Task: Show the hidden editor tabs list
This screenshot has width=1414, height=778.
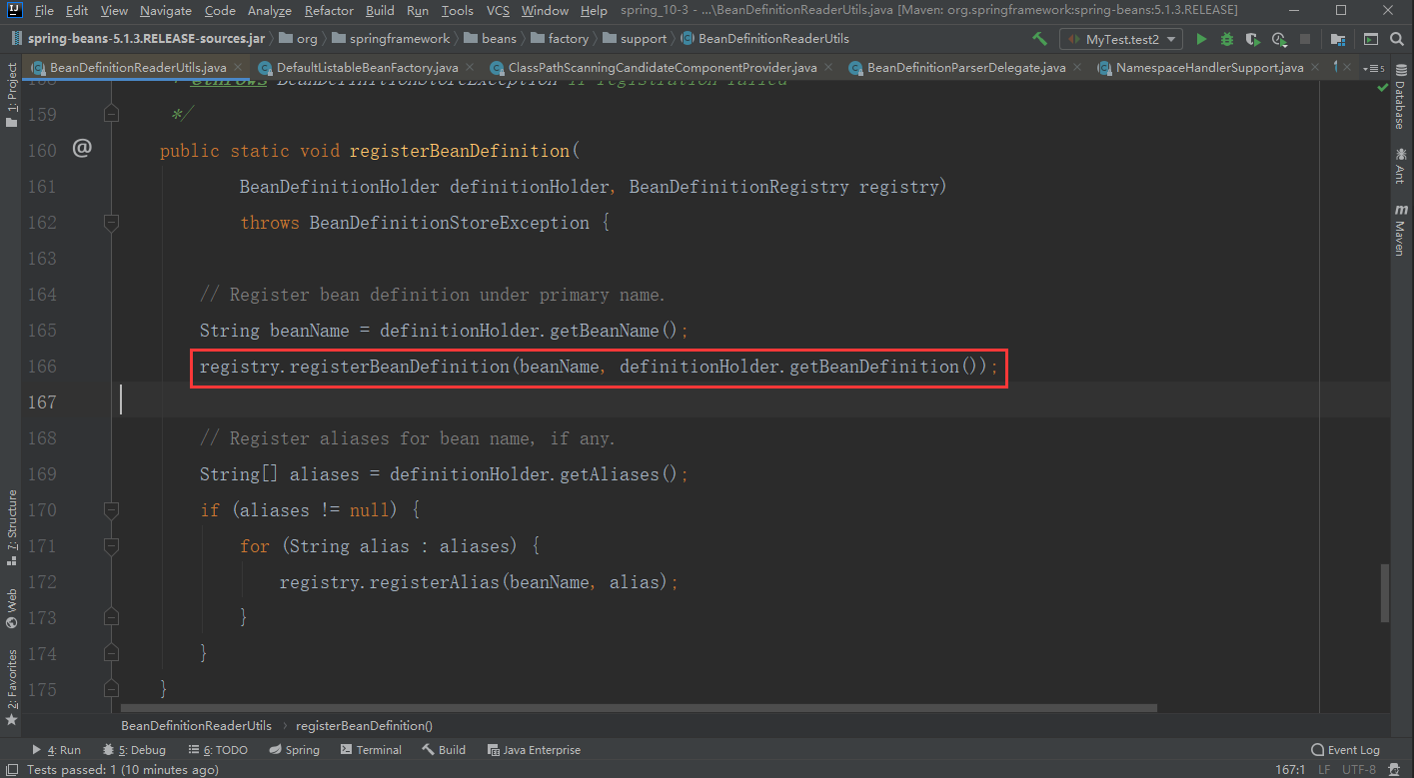Action: [1376, 68]
